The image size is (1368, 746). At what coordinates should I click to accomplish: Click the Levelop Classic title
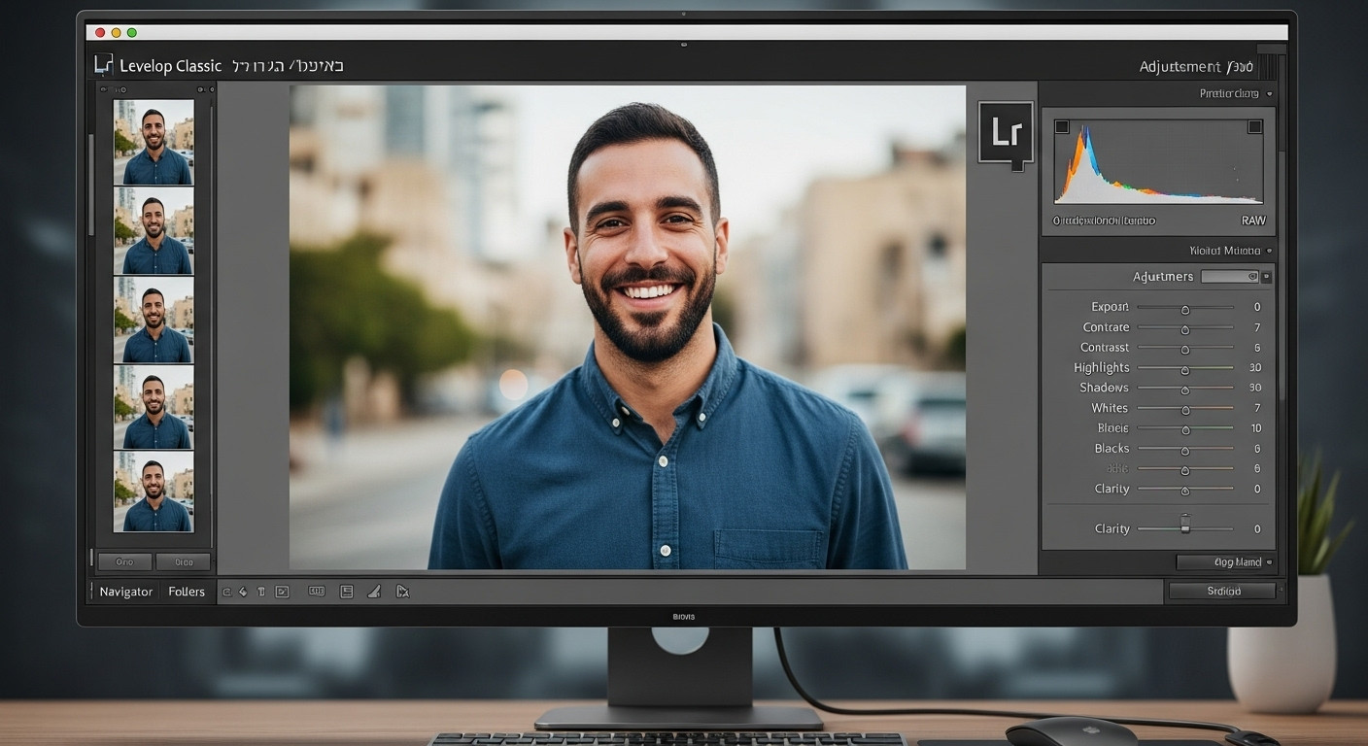[170, 66]
